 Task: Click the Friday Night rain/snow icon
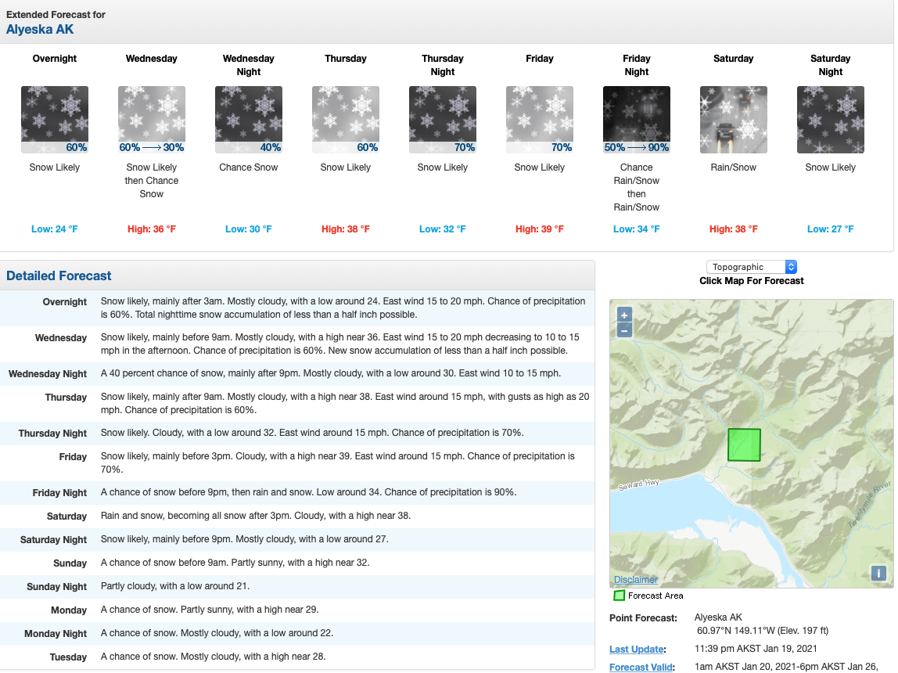(636, 119)
